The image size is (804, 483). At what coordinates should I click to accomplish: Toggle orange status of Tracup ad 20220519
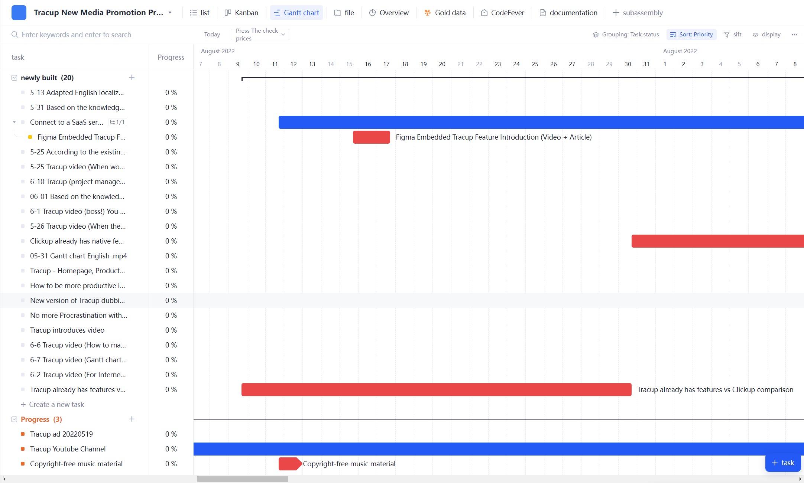coord(23,434)
